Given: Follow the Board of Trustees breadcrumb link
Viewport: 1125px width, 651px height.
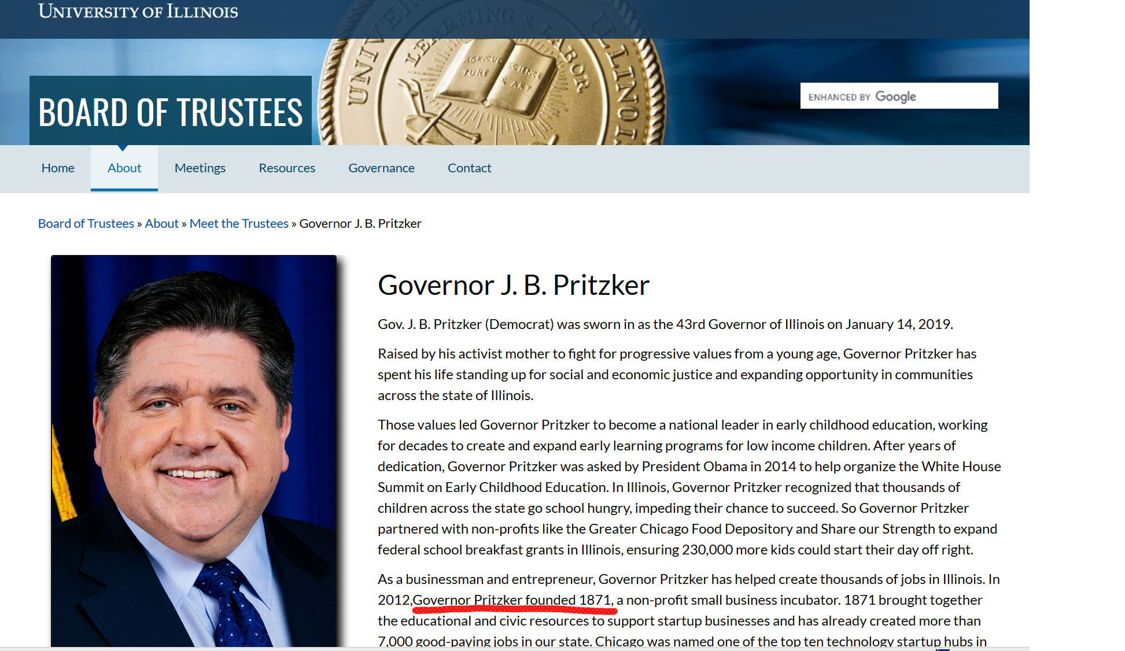Looking at the screenshot, I should (86, 223).
